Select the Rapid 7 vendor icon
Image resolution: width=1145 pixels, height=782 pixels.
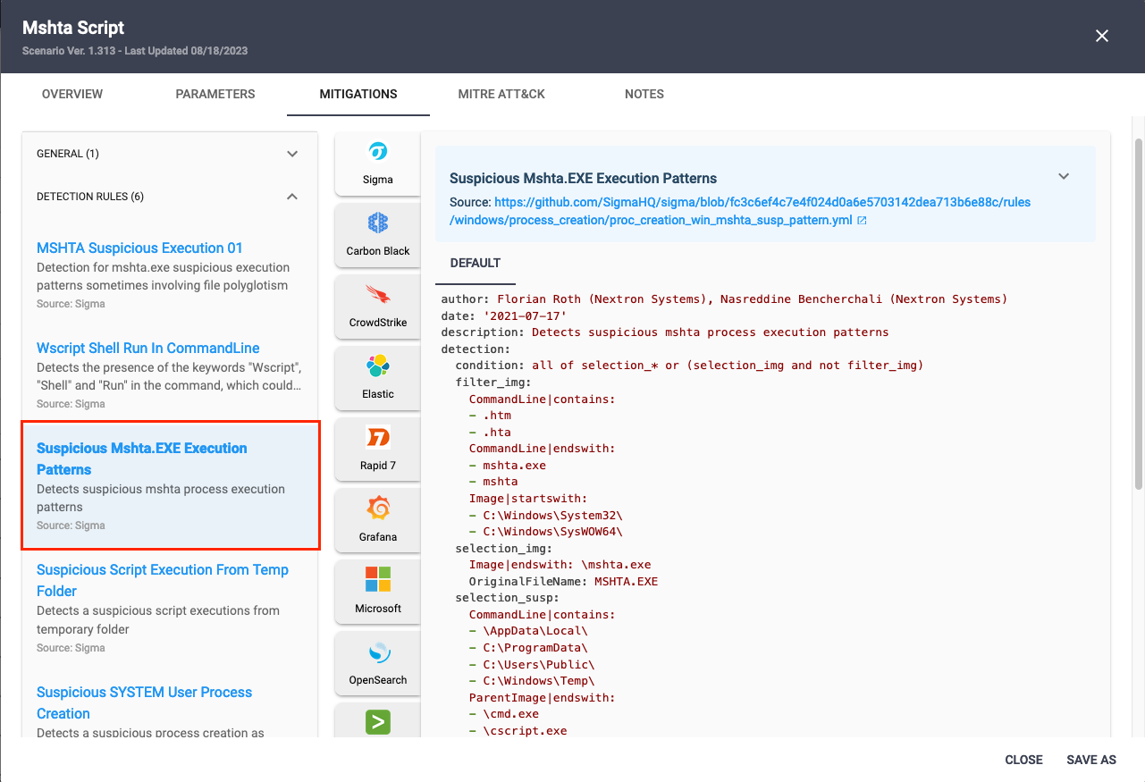[x=377, y=438]
